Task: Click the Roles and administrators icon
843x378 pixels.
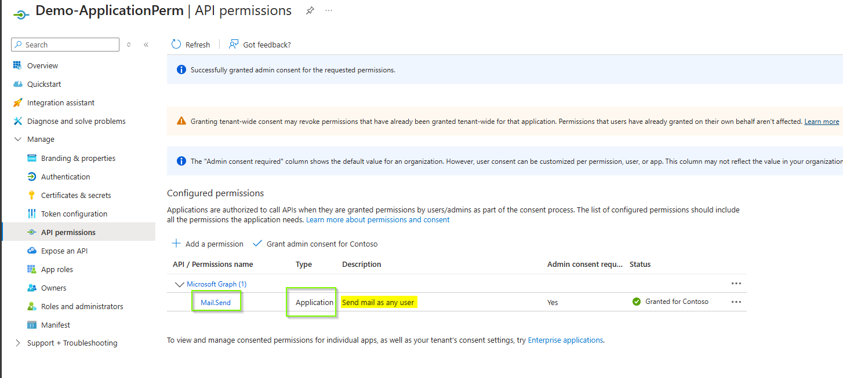Action: tap(31, 306)
